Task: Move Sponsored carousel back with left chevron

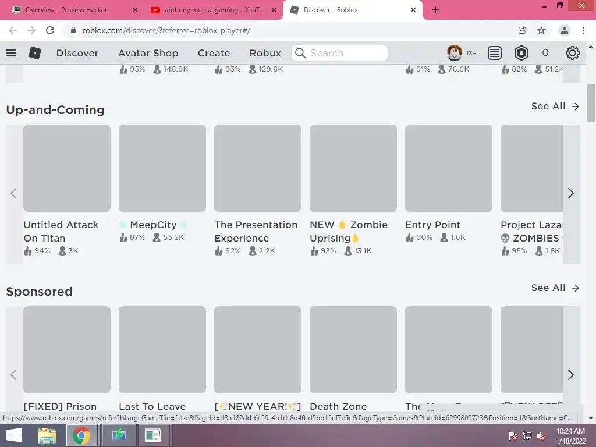Action: pyautogui.click(x=14, y=375)
